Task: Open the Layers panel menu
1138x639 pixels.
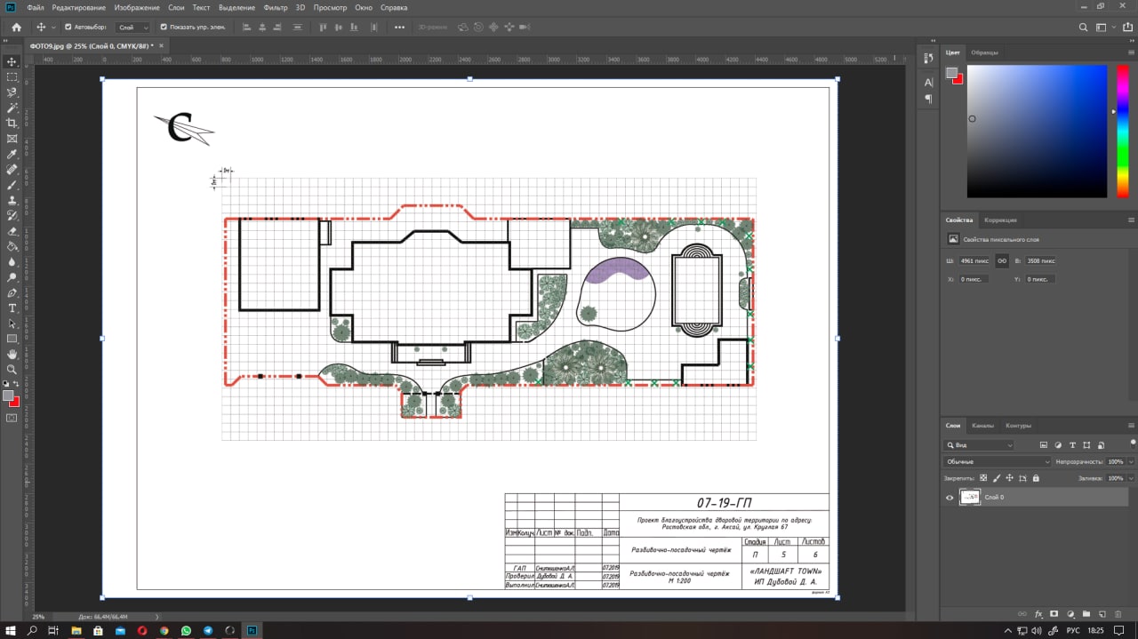Action: [x=1131, y=425]
